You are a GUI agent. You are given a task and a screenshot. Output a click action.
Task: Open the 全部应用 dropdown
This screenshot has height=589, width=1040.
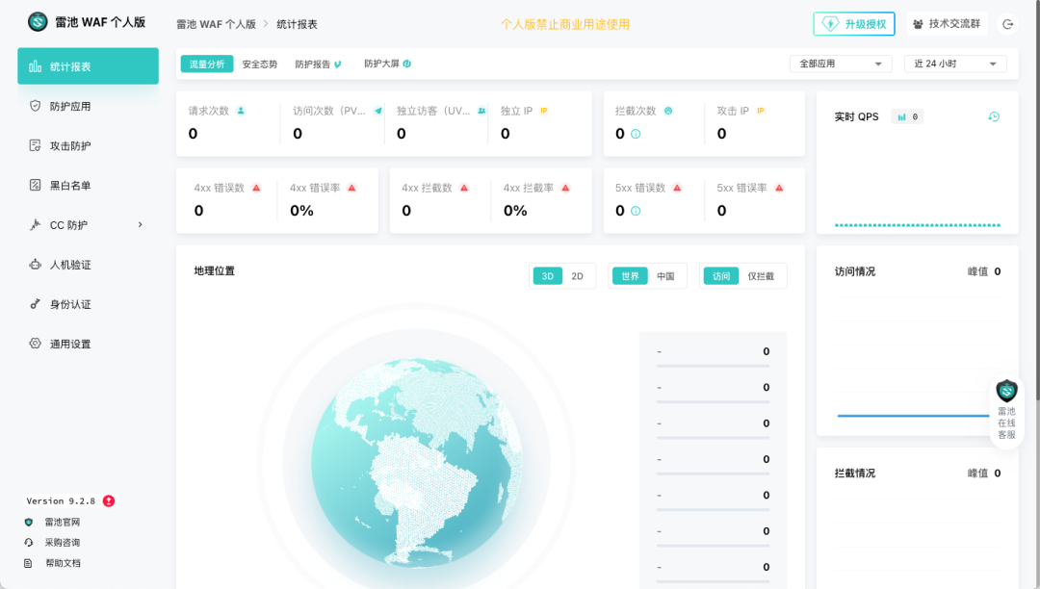(841, 64)
